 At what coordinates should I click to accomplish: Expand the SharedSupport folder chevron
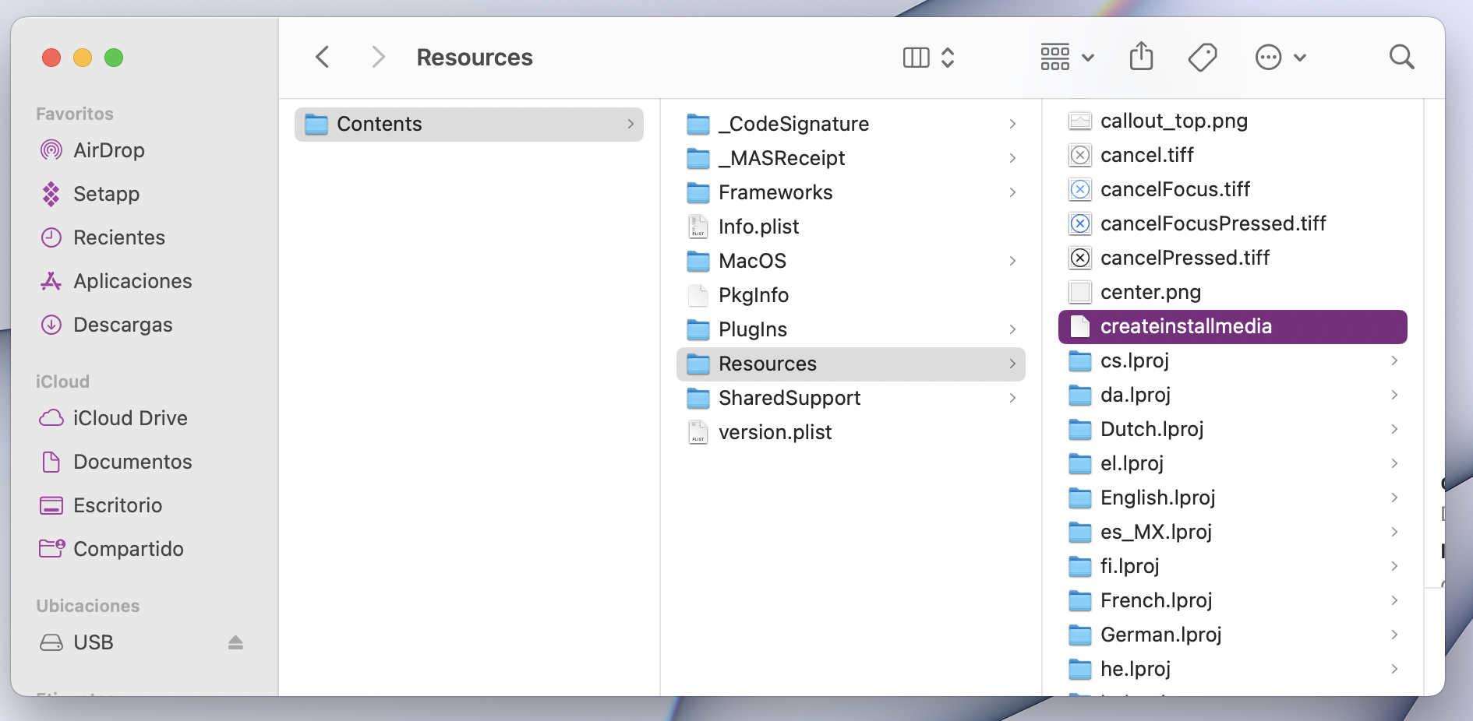(x=1012, y=398)
